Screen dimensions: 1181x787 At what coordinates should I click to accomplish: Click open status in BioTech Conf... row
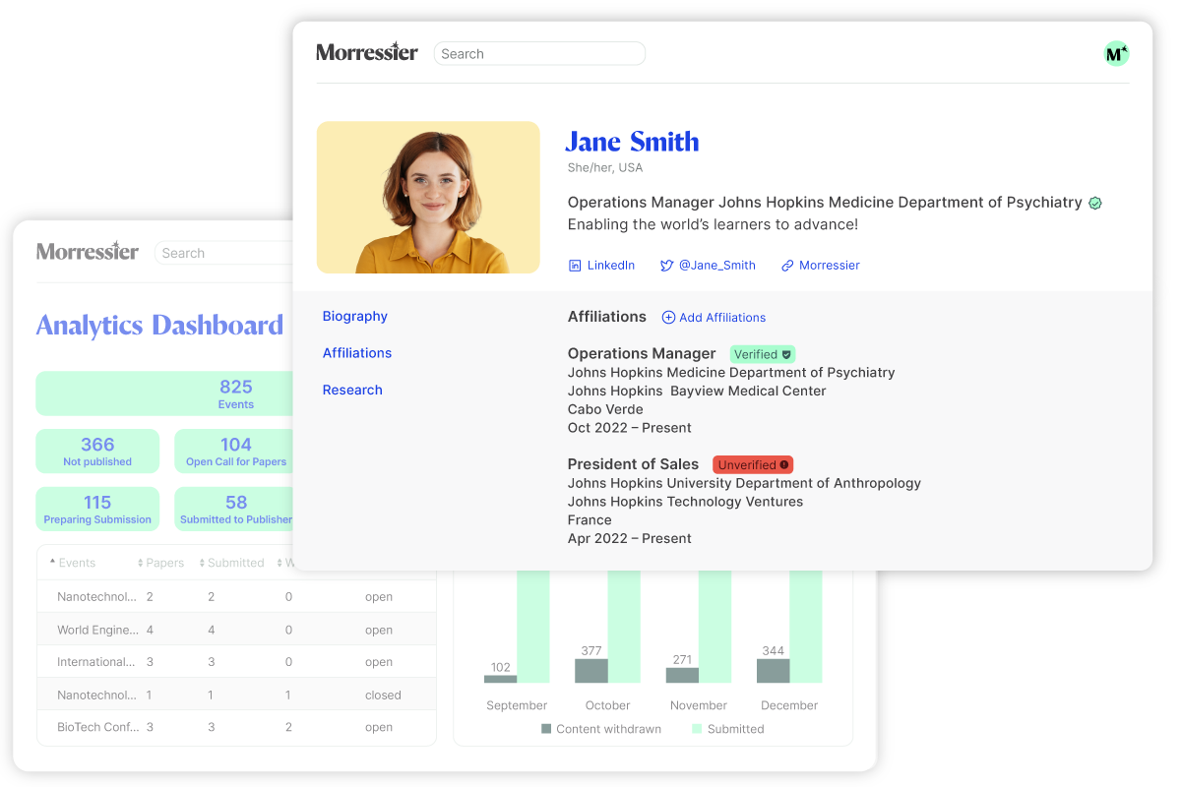379,727
